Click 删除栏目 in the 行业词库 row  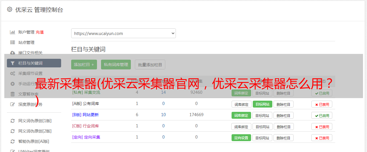tap(283, 127)
